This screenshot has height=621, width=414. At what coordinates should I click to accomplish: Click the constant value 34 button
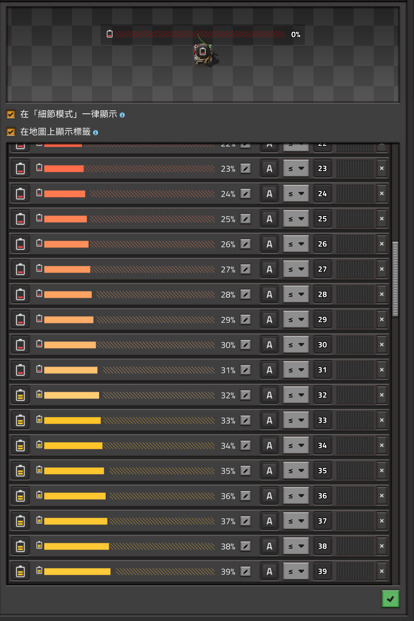coord(322,445)
